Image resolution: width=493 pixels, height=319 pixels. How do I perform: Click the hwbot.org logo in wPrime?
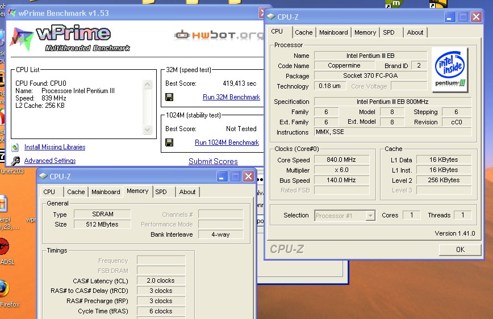click(x=219, y=35)
